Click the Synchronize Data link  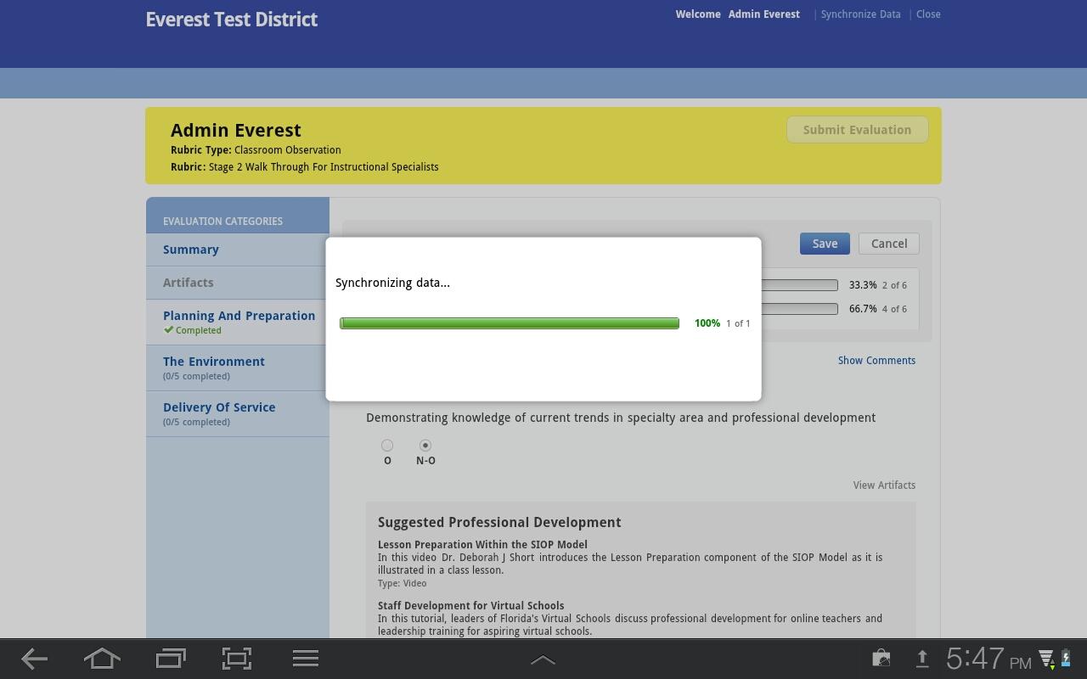[x=860, y=14]
